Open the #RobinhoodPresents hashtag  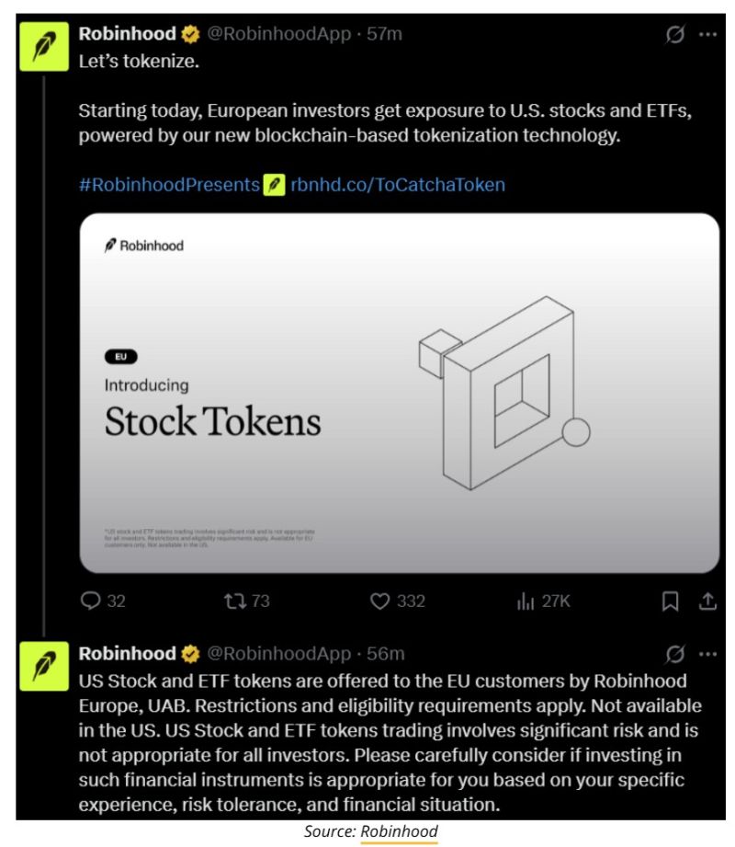(169, 185)
